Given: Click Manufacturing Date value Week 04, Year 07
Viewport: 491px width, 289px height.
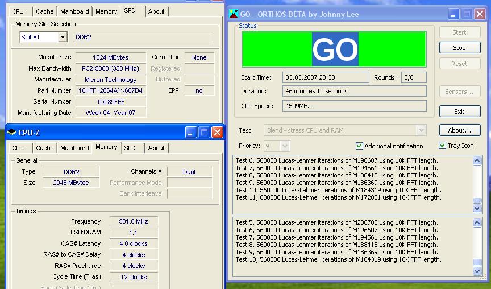Looking at the screenshot, I should point(111,113).
